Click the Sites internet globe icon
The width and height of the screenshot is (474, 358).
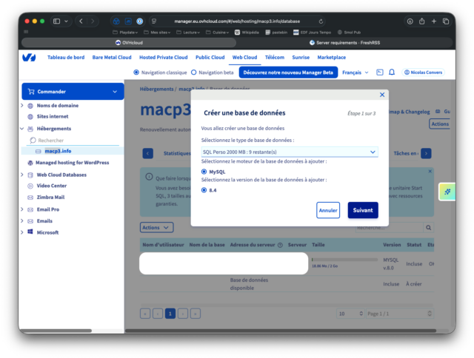click(x=30, y=117)
